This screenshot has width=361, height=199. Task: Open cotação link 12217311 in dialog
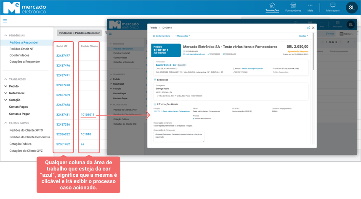(172, 111)
